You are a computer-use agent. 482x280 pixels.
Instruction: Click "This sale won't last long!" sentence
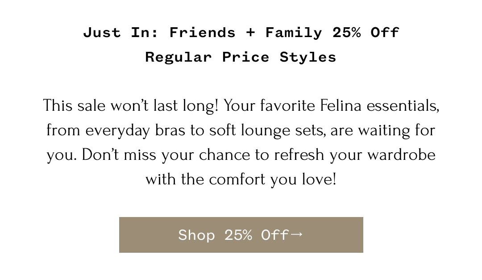point(131,106)
